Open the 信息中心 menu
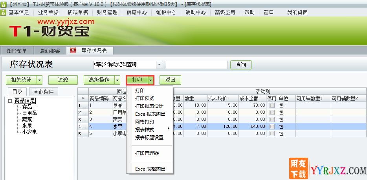The image size is (367, 180). click(137, 12)
